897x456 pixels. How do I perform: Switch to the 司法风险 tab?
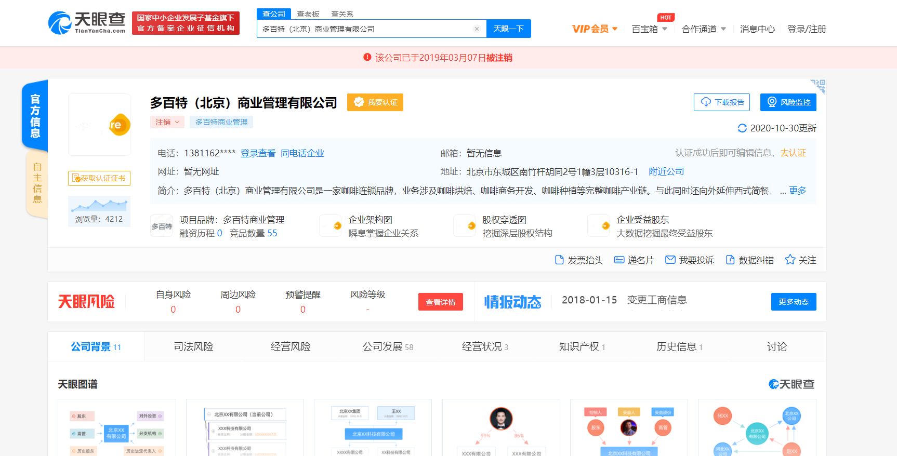click(193, 346)
